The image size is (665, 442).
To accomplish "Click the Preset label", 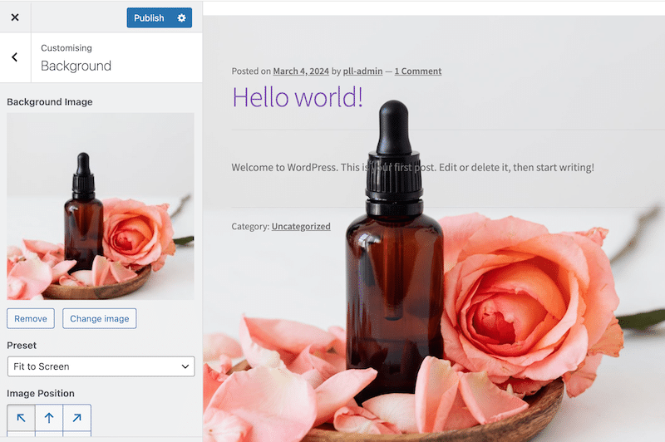I will [x=22, y=346].
